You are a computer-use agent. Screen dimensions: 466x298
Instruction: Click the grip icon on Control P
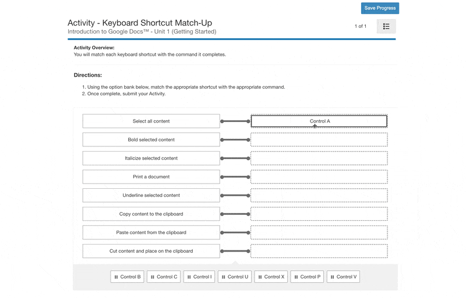coord(296,277)
